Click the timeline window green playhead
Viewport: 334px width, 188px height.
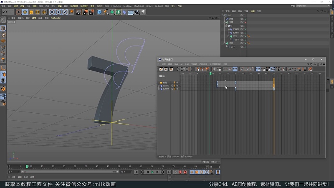tap(210, 74)
